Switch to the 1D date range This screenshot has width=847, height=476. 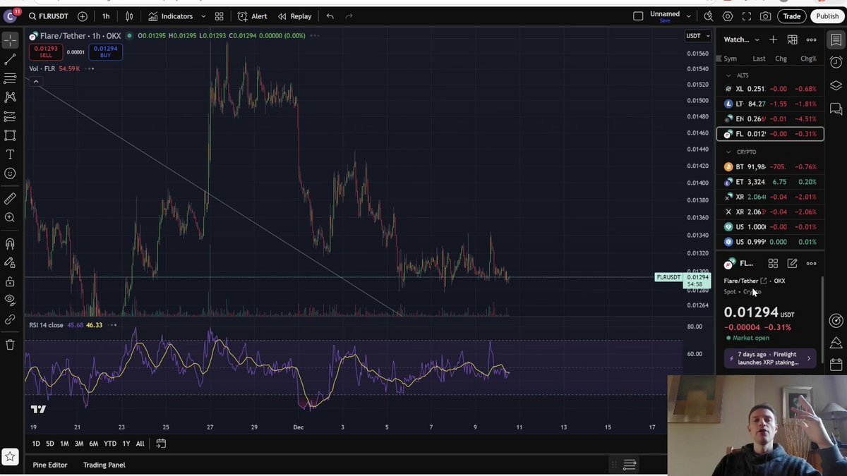pos(36,444)
